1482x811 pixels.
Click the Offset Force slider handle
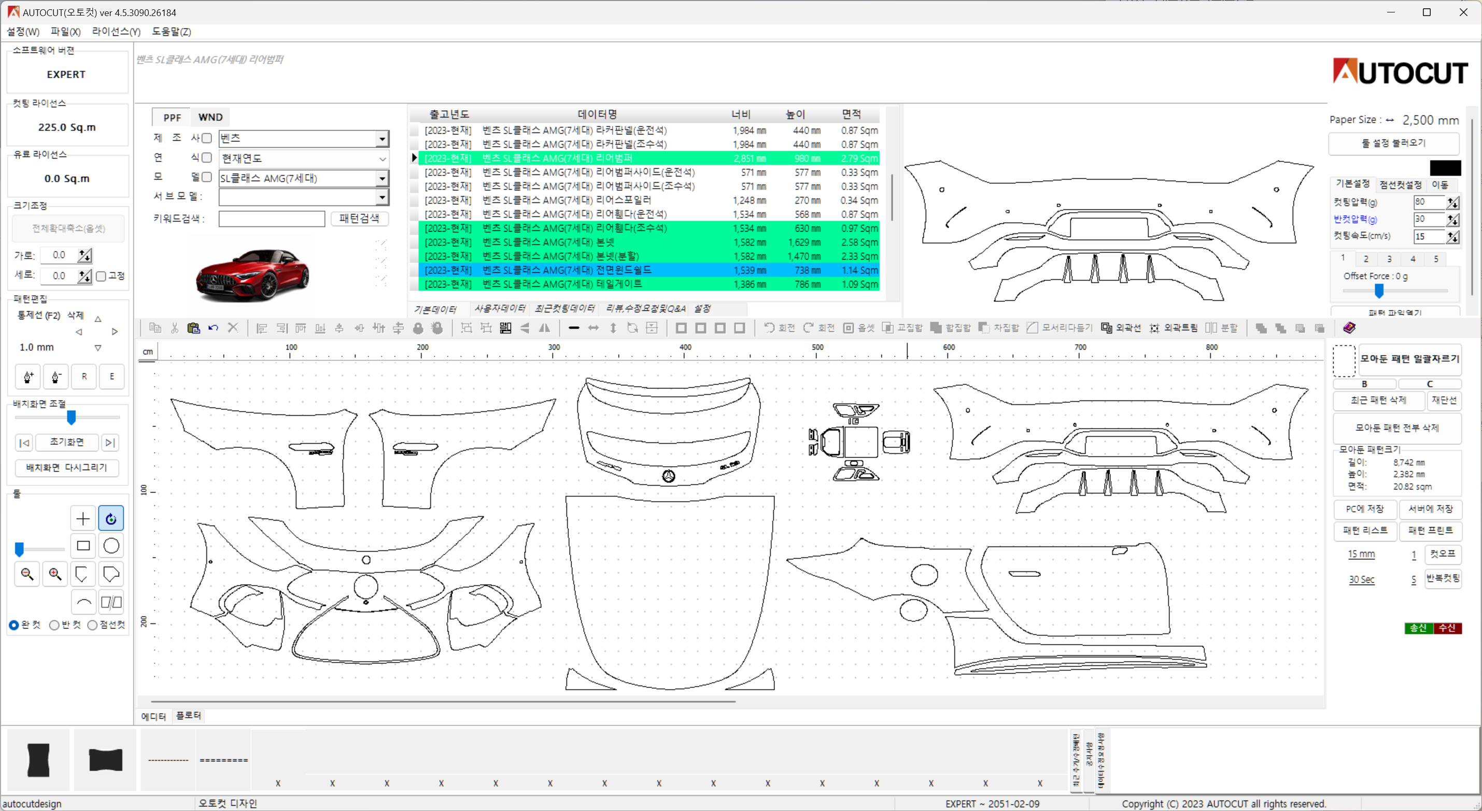[1379, 291]
